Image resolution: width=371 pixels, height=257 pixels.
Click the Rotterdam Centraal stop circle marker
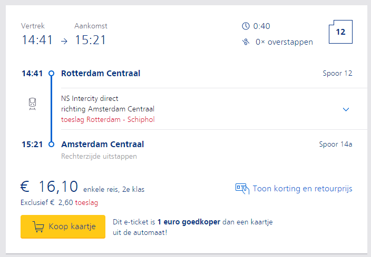coord(51,74)
